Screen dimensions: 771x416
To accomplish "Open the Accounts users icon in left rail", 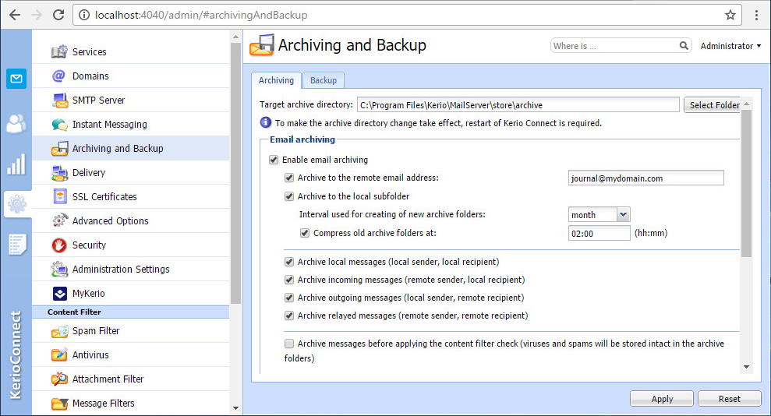I will pyautogui.click(x=16, y=123).
